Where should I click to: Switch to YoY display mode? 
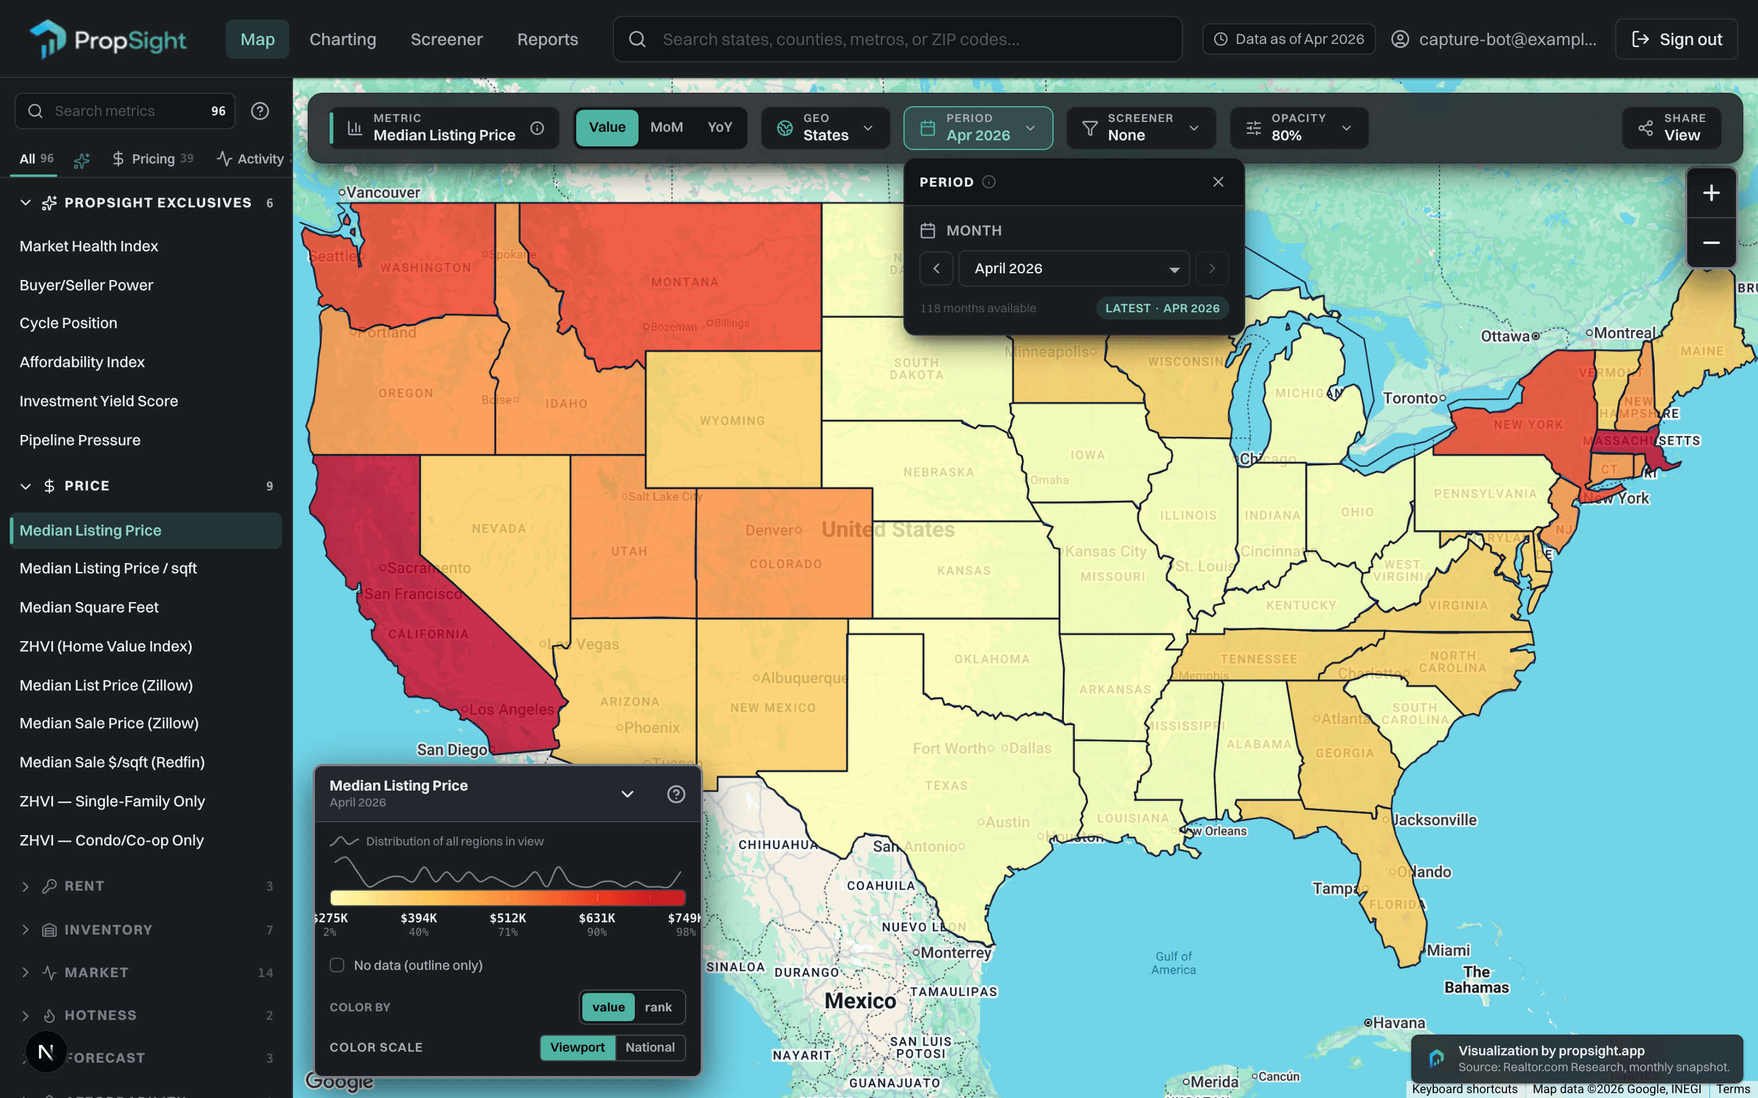tap(719, 128)
